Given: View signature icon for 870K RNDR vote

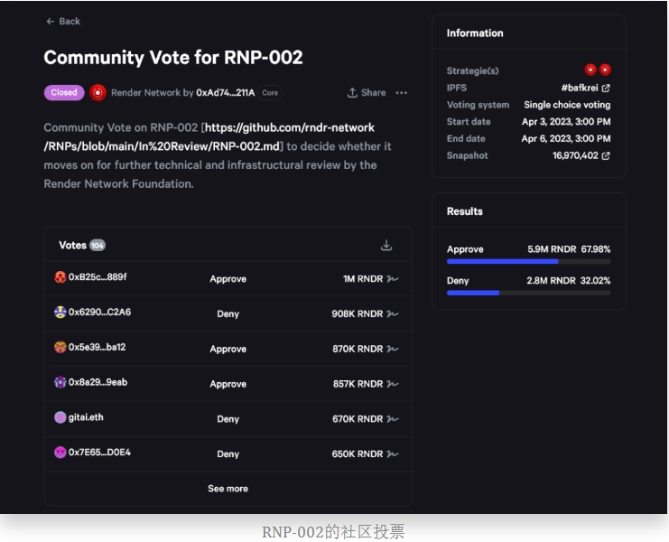Looking at the screenshot, I should pos(393,349).
